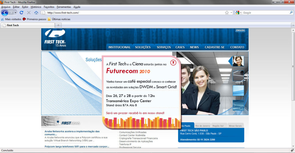The width and height of the screenshot is (295, 153).
Task: Click the URL address field
Action: [x=135, y=13]
